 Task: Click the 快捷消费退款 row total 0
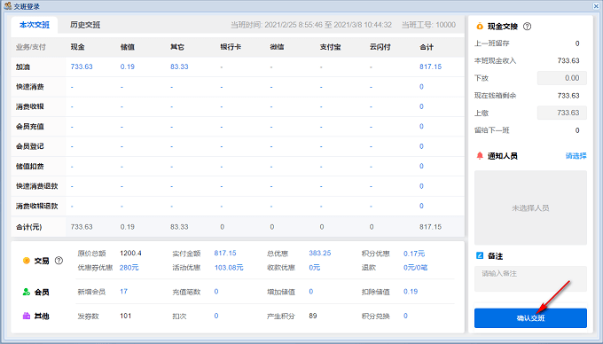pyautogui.click(x=421, y=186)
